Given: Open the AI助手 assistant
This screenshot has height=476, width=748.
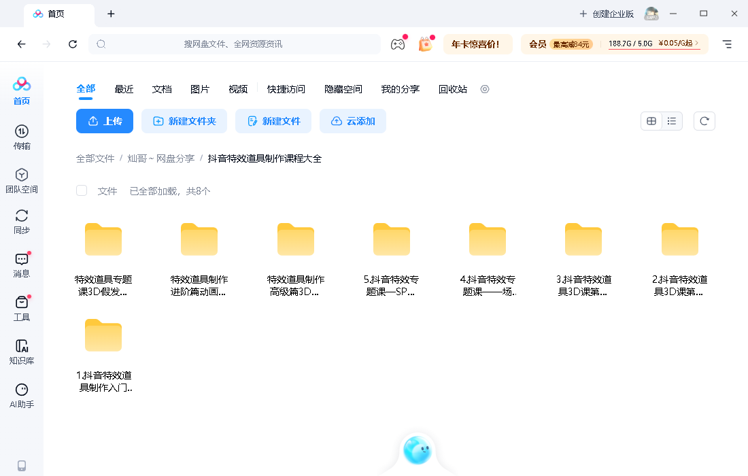Looking at the screenshot, I should 22,396.
